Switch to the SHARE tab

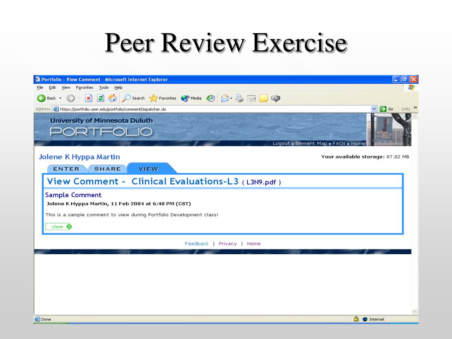pos(108,169)
